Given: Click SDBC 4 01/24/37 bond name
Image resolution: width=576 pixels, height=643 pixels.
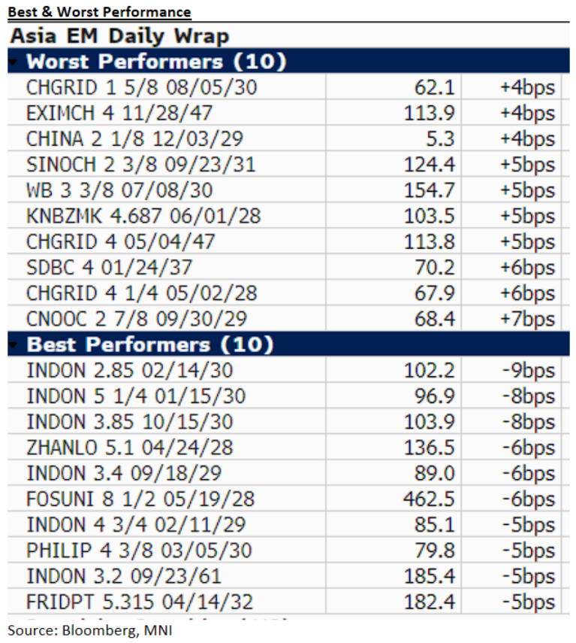Looking at the screenshot, I should tap(109, 267).
